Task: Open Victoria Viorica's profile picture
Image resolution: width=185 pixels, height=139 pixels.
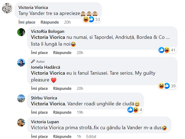Action: pyautogui.click(x=7, y=8)
